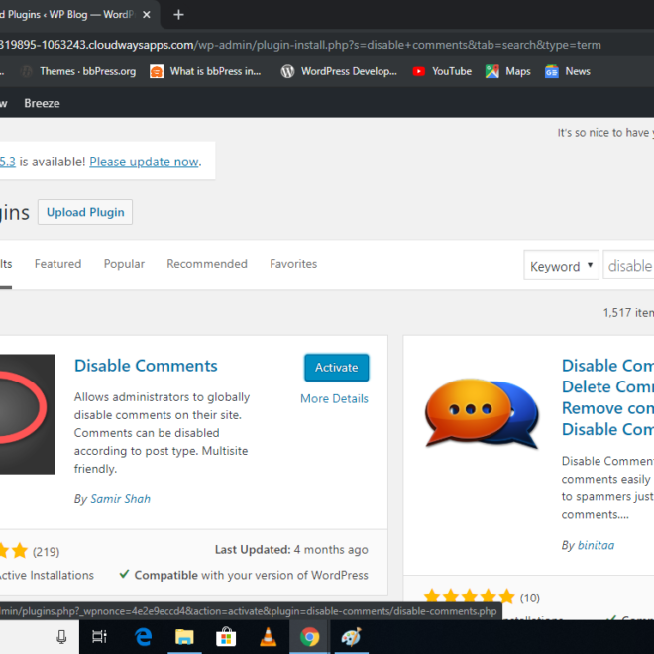
Task: Open Microsoft Store from the taskbar
Action: 226,637
